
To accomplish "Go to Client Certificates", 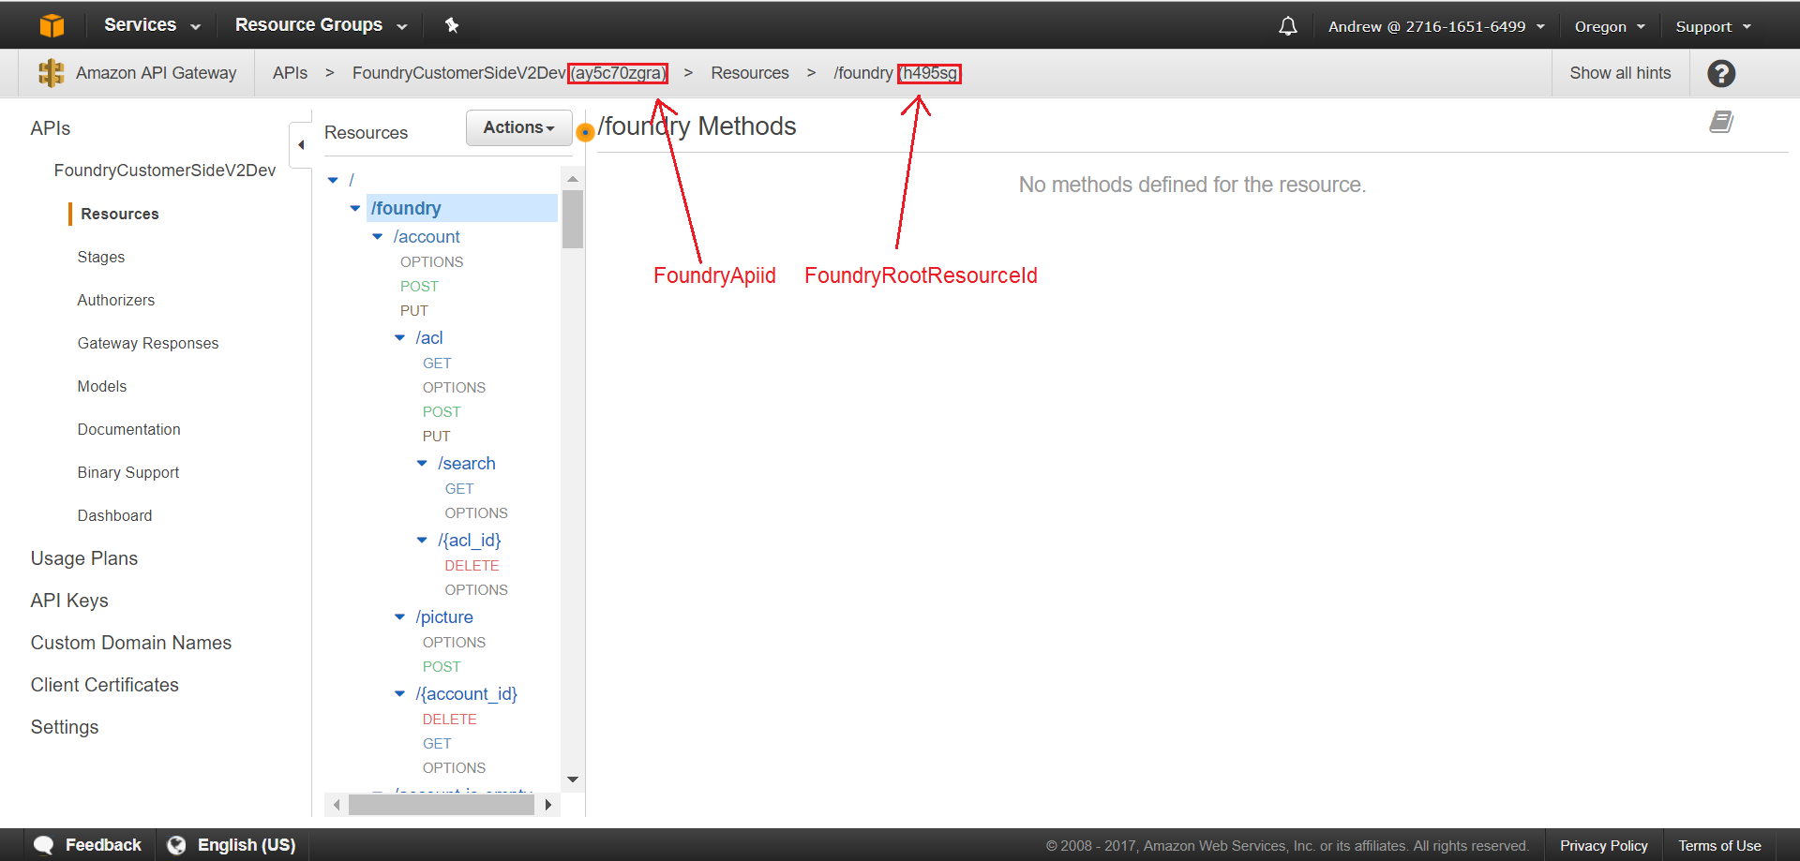I will click(105, 685).
